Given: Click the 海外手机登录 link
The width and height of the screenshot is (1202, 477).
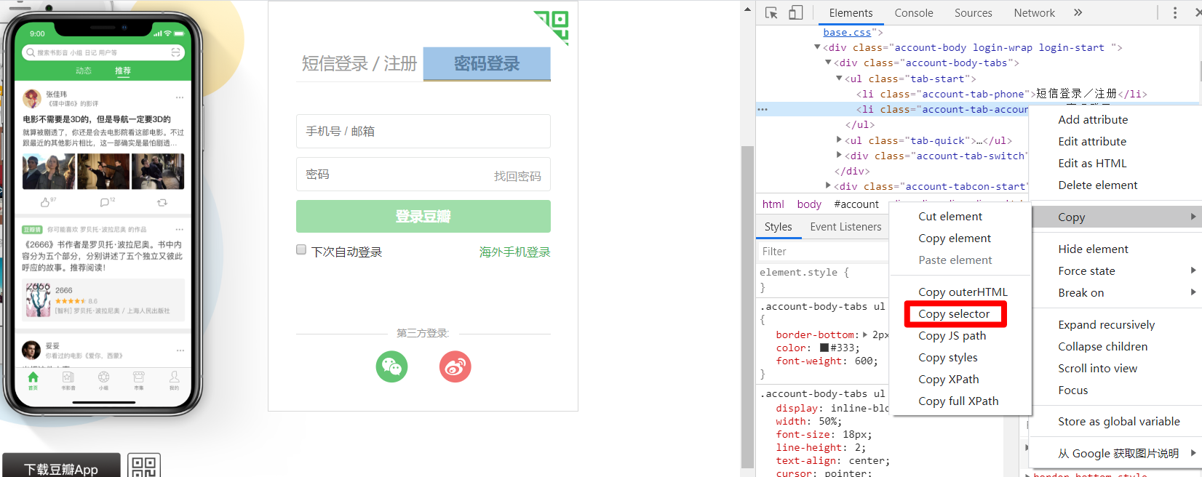Looking at the screenshot, I should pyautogui.click(x=514, y=252).
